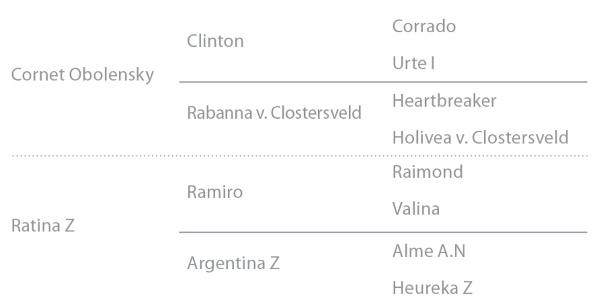Viewport: 605px width, 302px height.
Task: Click Rabanna v. Clostersveld entry
Action: pos(274,113)
